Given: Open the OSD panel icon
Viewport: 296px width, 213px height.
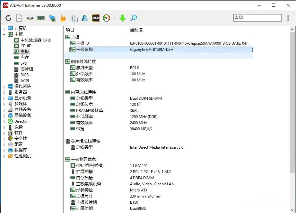Looking at the screenshot, I should [96, 18].
